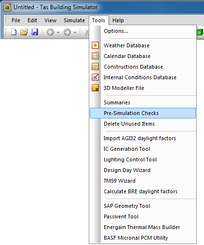Click the Save floppy disk icon

pyautogui.click(x=35, y=32)
